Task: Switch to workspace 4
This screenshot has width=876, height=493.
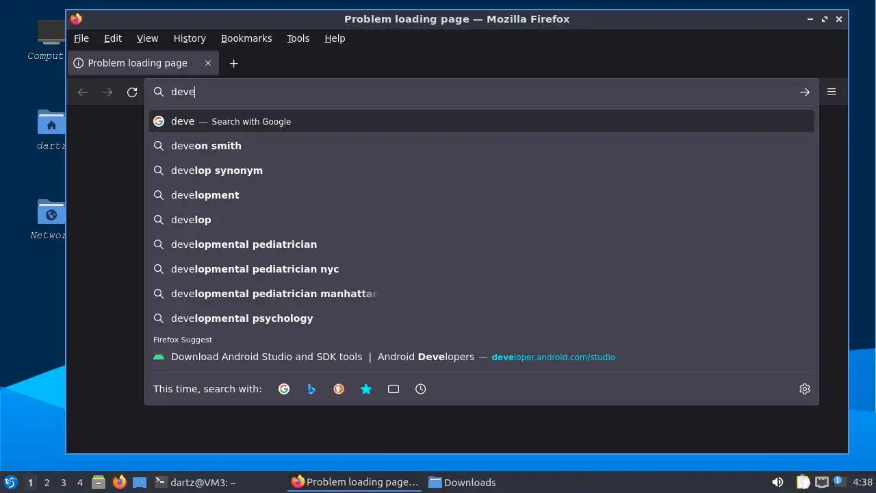Action: coord(79,483)
